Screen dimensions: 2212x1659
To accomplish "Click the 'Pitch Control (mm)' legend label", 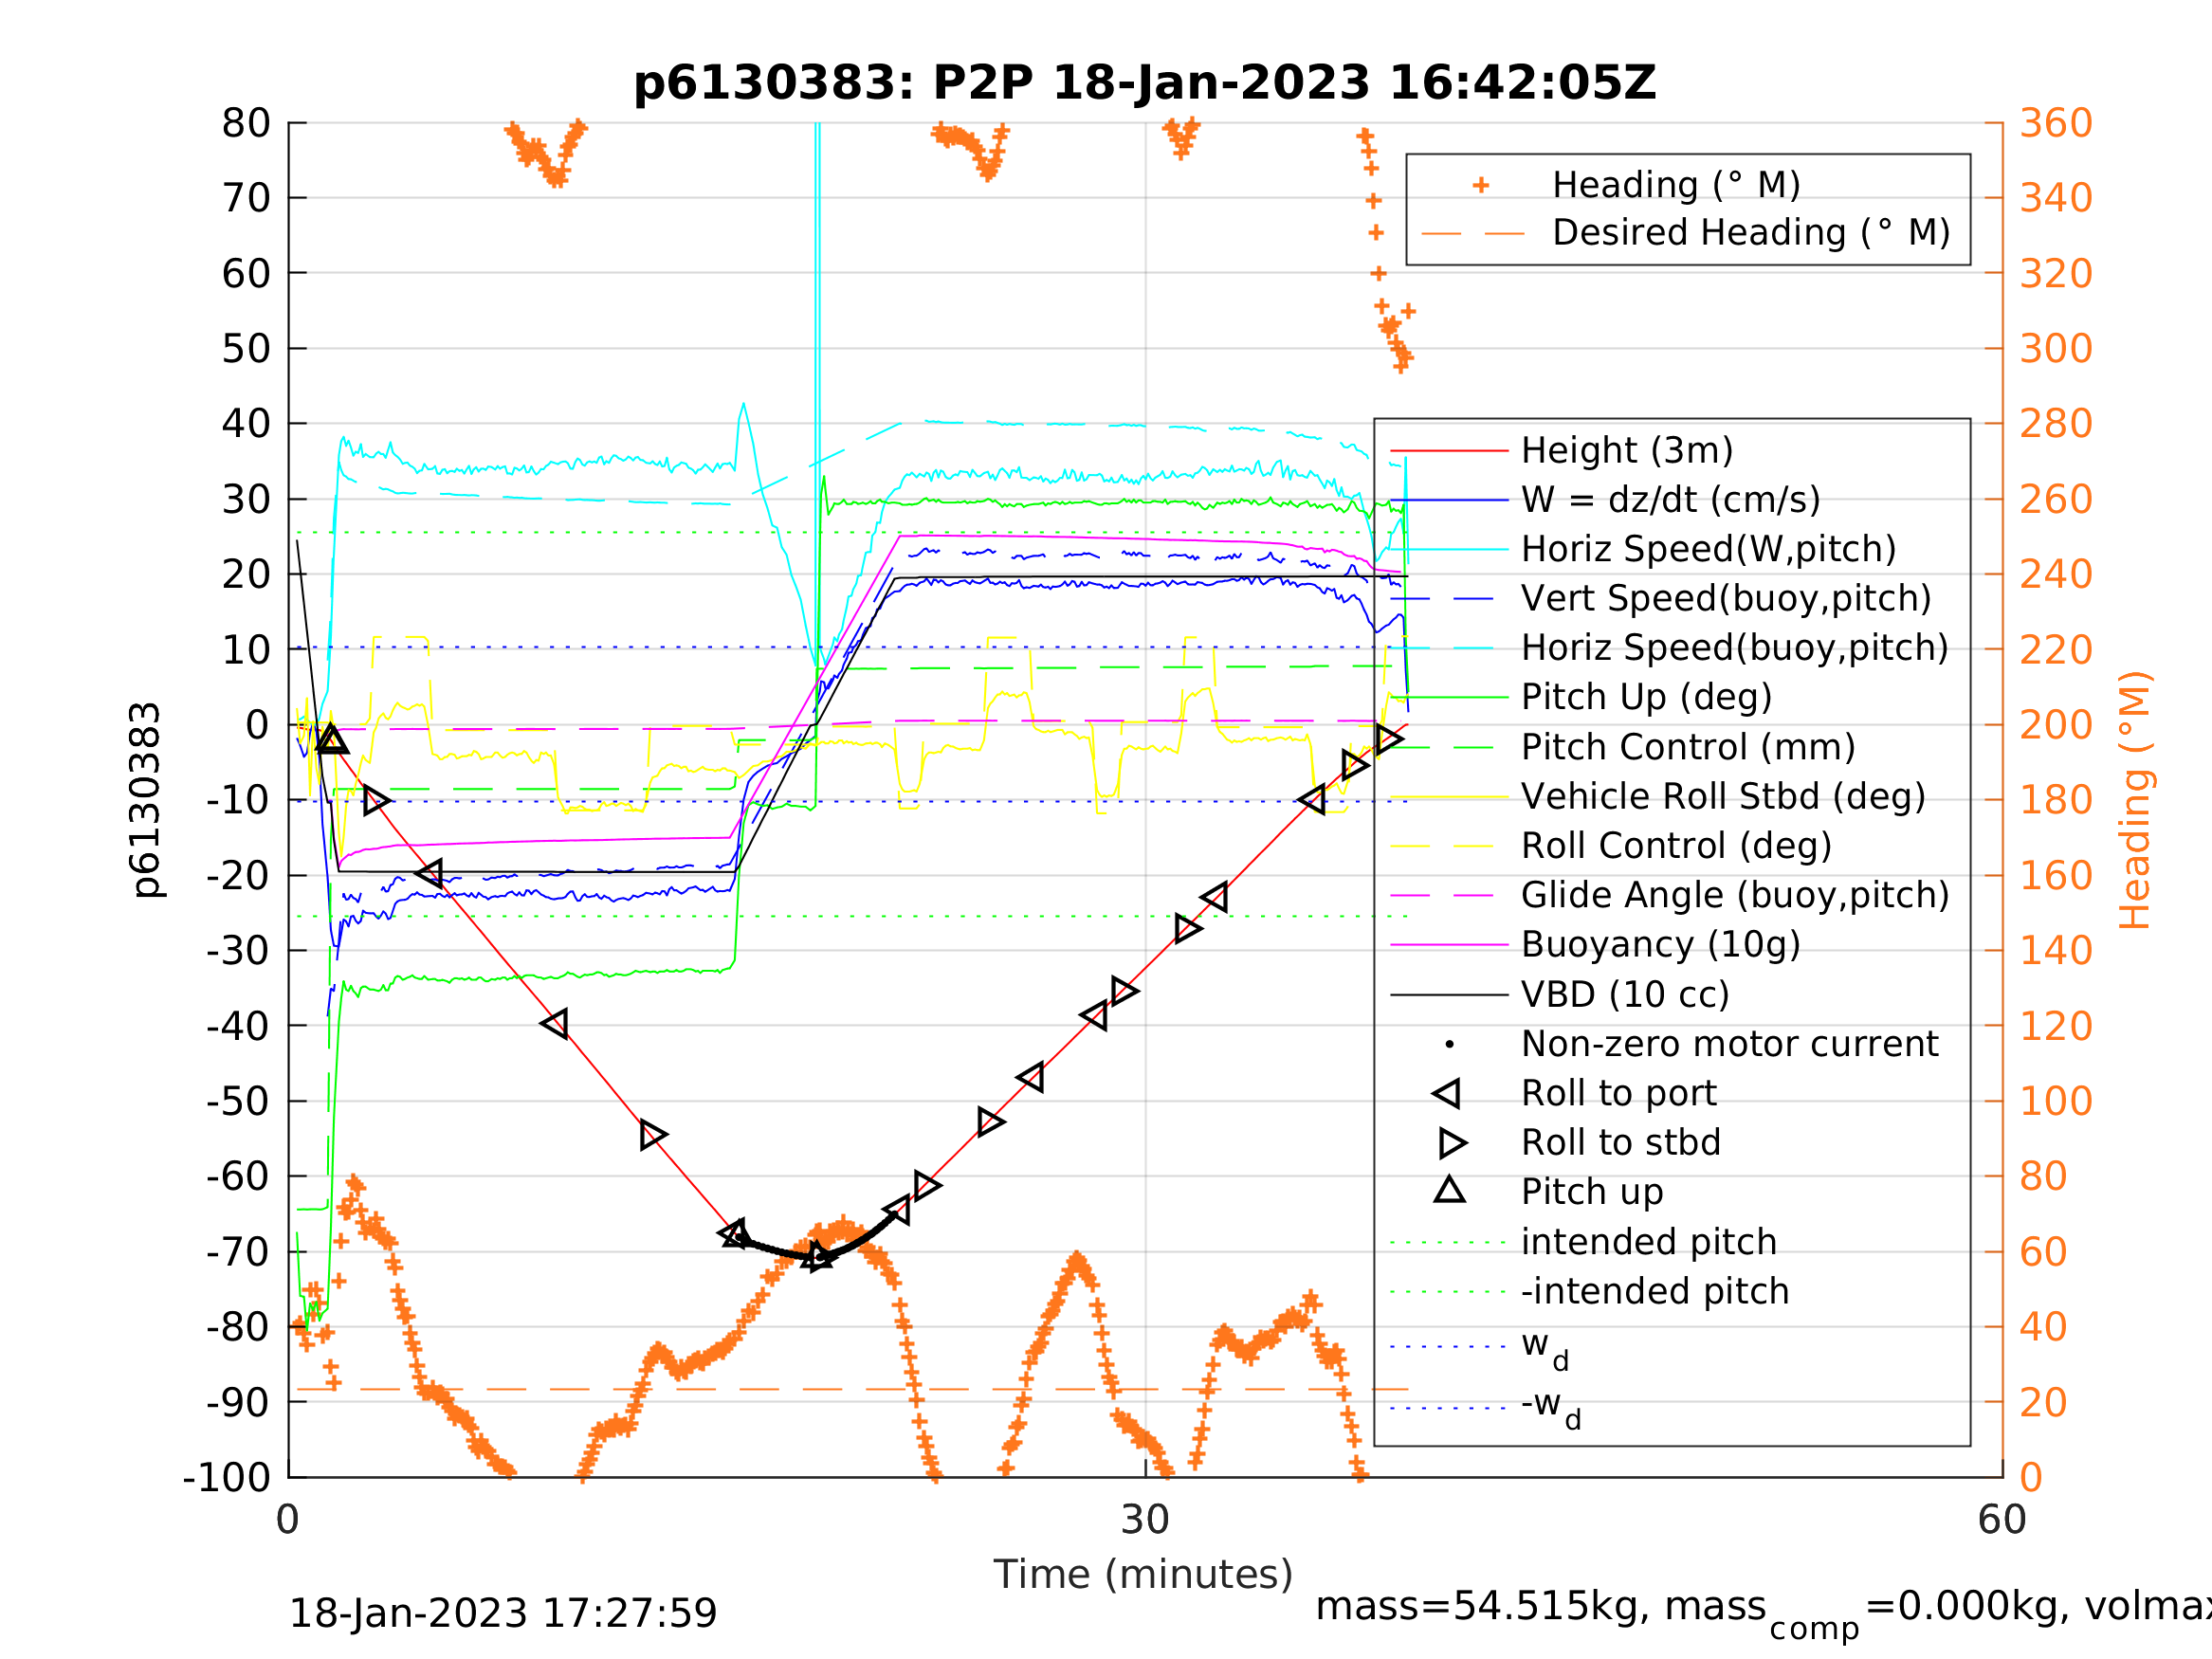I will coord(1688,747).
